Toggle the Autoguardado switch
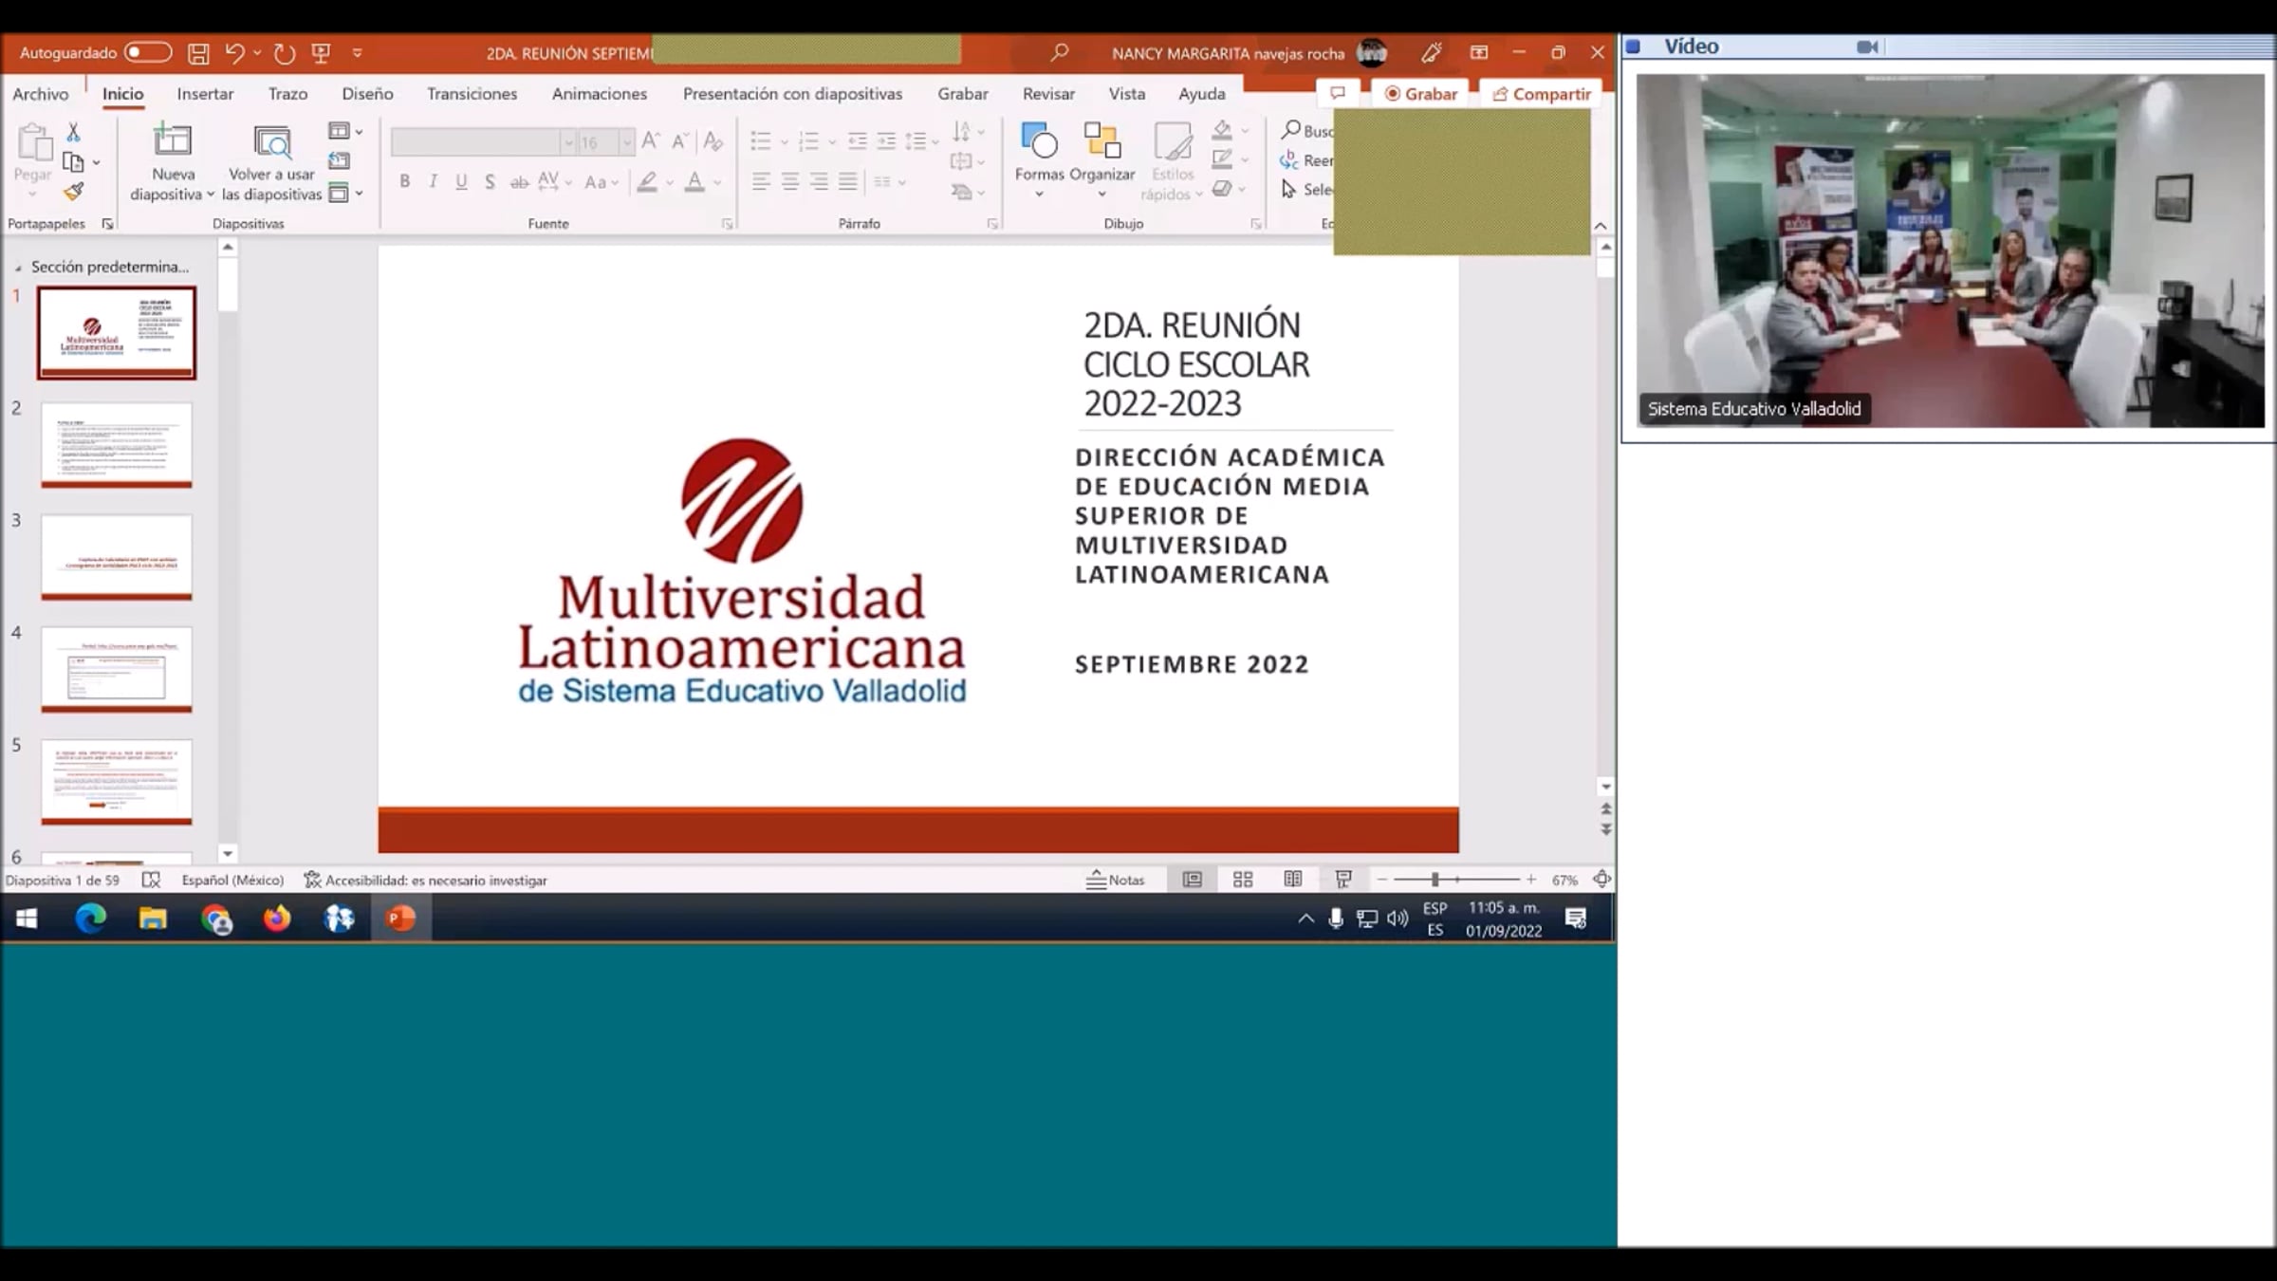This screenshot has width=2277, height=1281. 148,52
